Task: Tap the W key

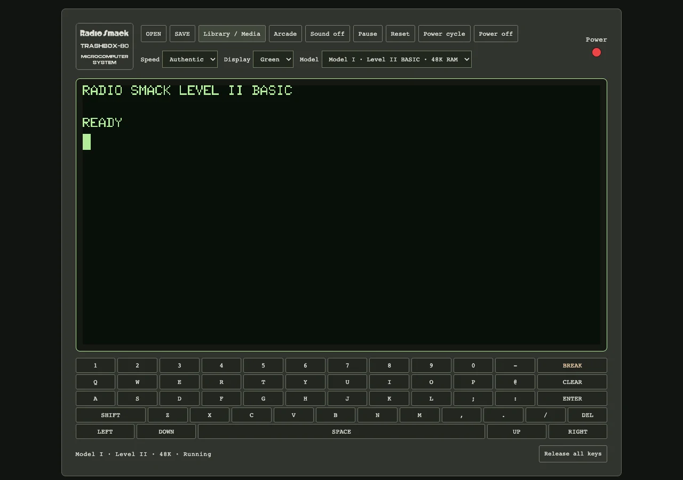Action: tap(137, 382)
